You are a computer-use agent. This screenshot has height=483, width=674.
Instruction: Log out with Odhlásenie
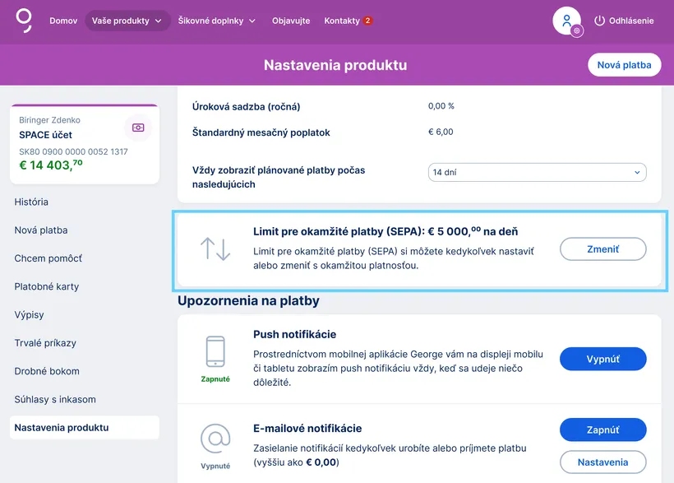[x=631, y=21]
